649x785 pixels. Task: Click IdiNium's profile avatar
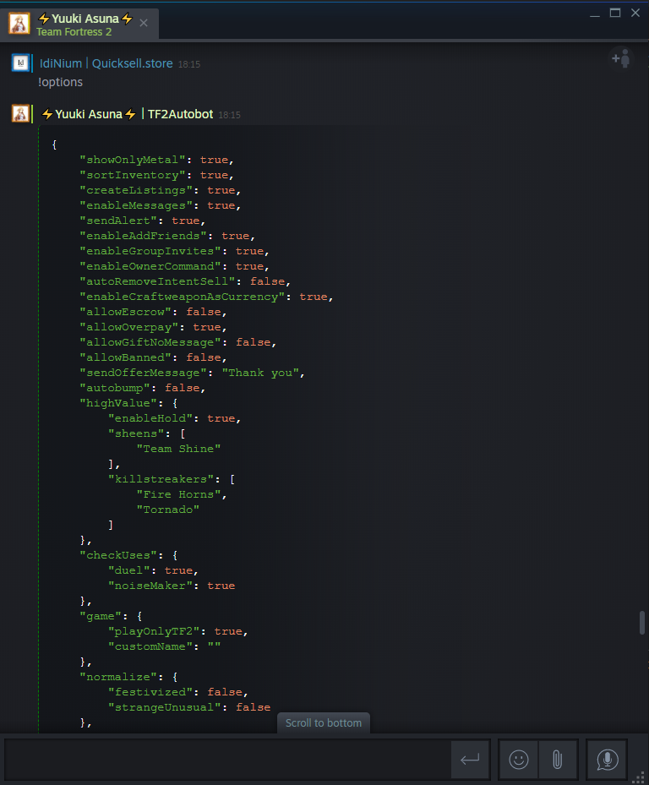coord(19,63)
